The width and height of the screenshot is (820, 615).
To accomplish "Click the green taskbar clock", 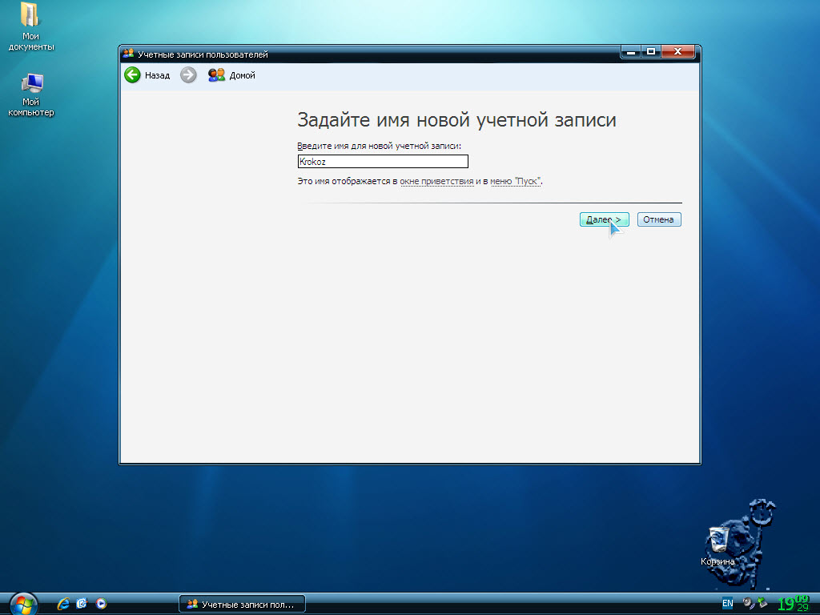I will [x=794, y=603].
